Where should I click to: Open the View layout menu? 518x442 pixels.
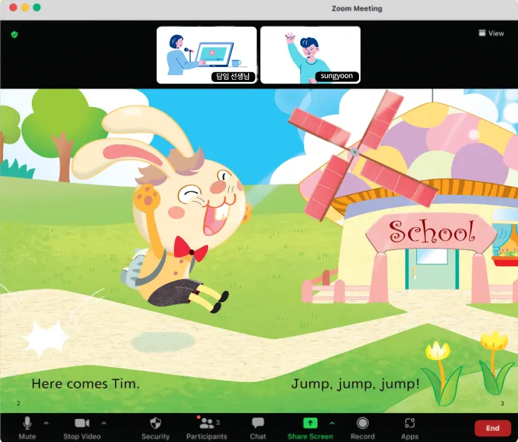[x=491, y=33]
